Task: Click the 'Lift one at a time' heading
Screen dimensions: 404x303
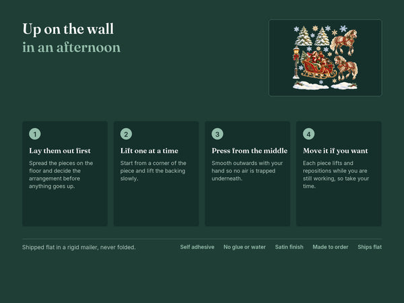Action: click(x=149, y=151)
